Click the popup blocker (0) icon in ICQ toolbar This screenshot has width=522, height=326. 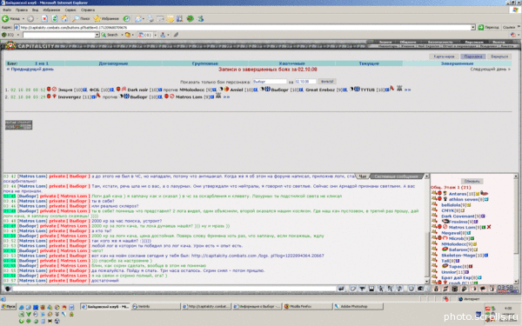point(145,35)
